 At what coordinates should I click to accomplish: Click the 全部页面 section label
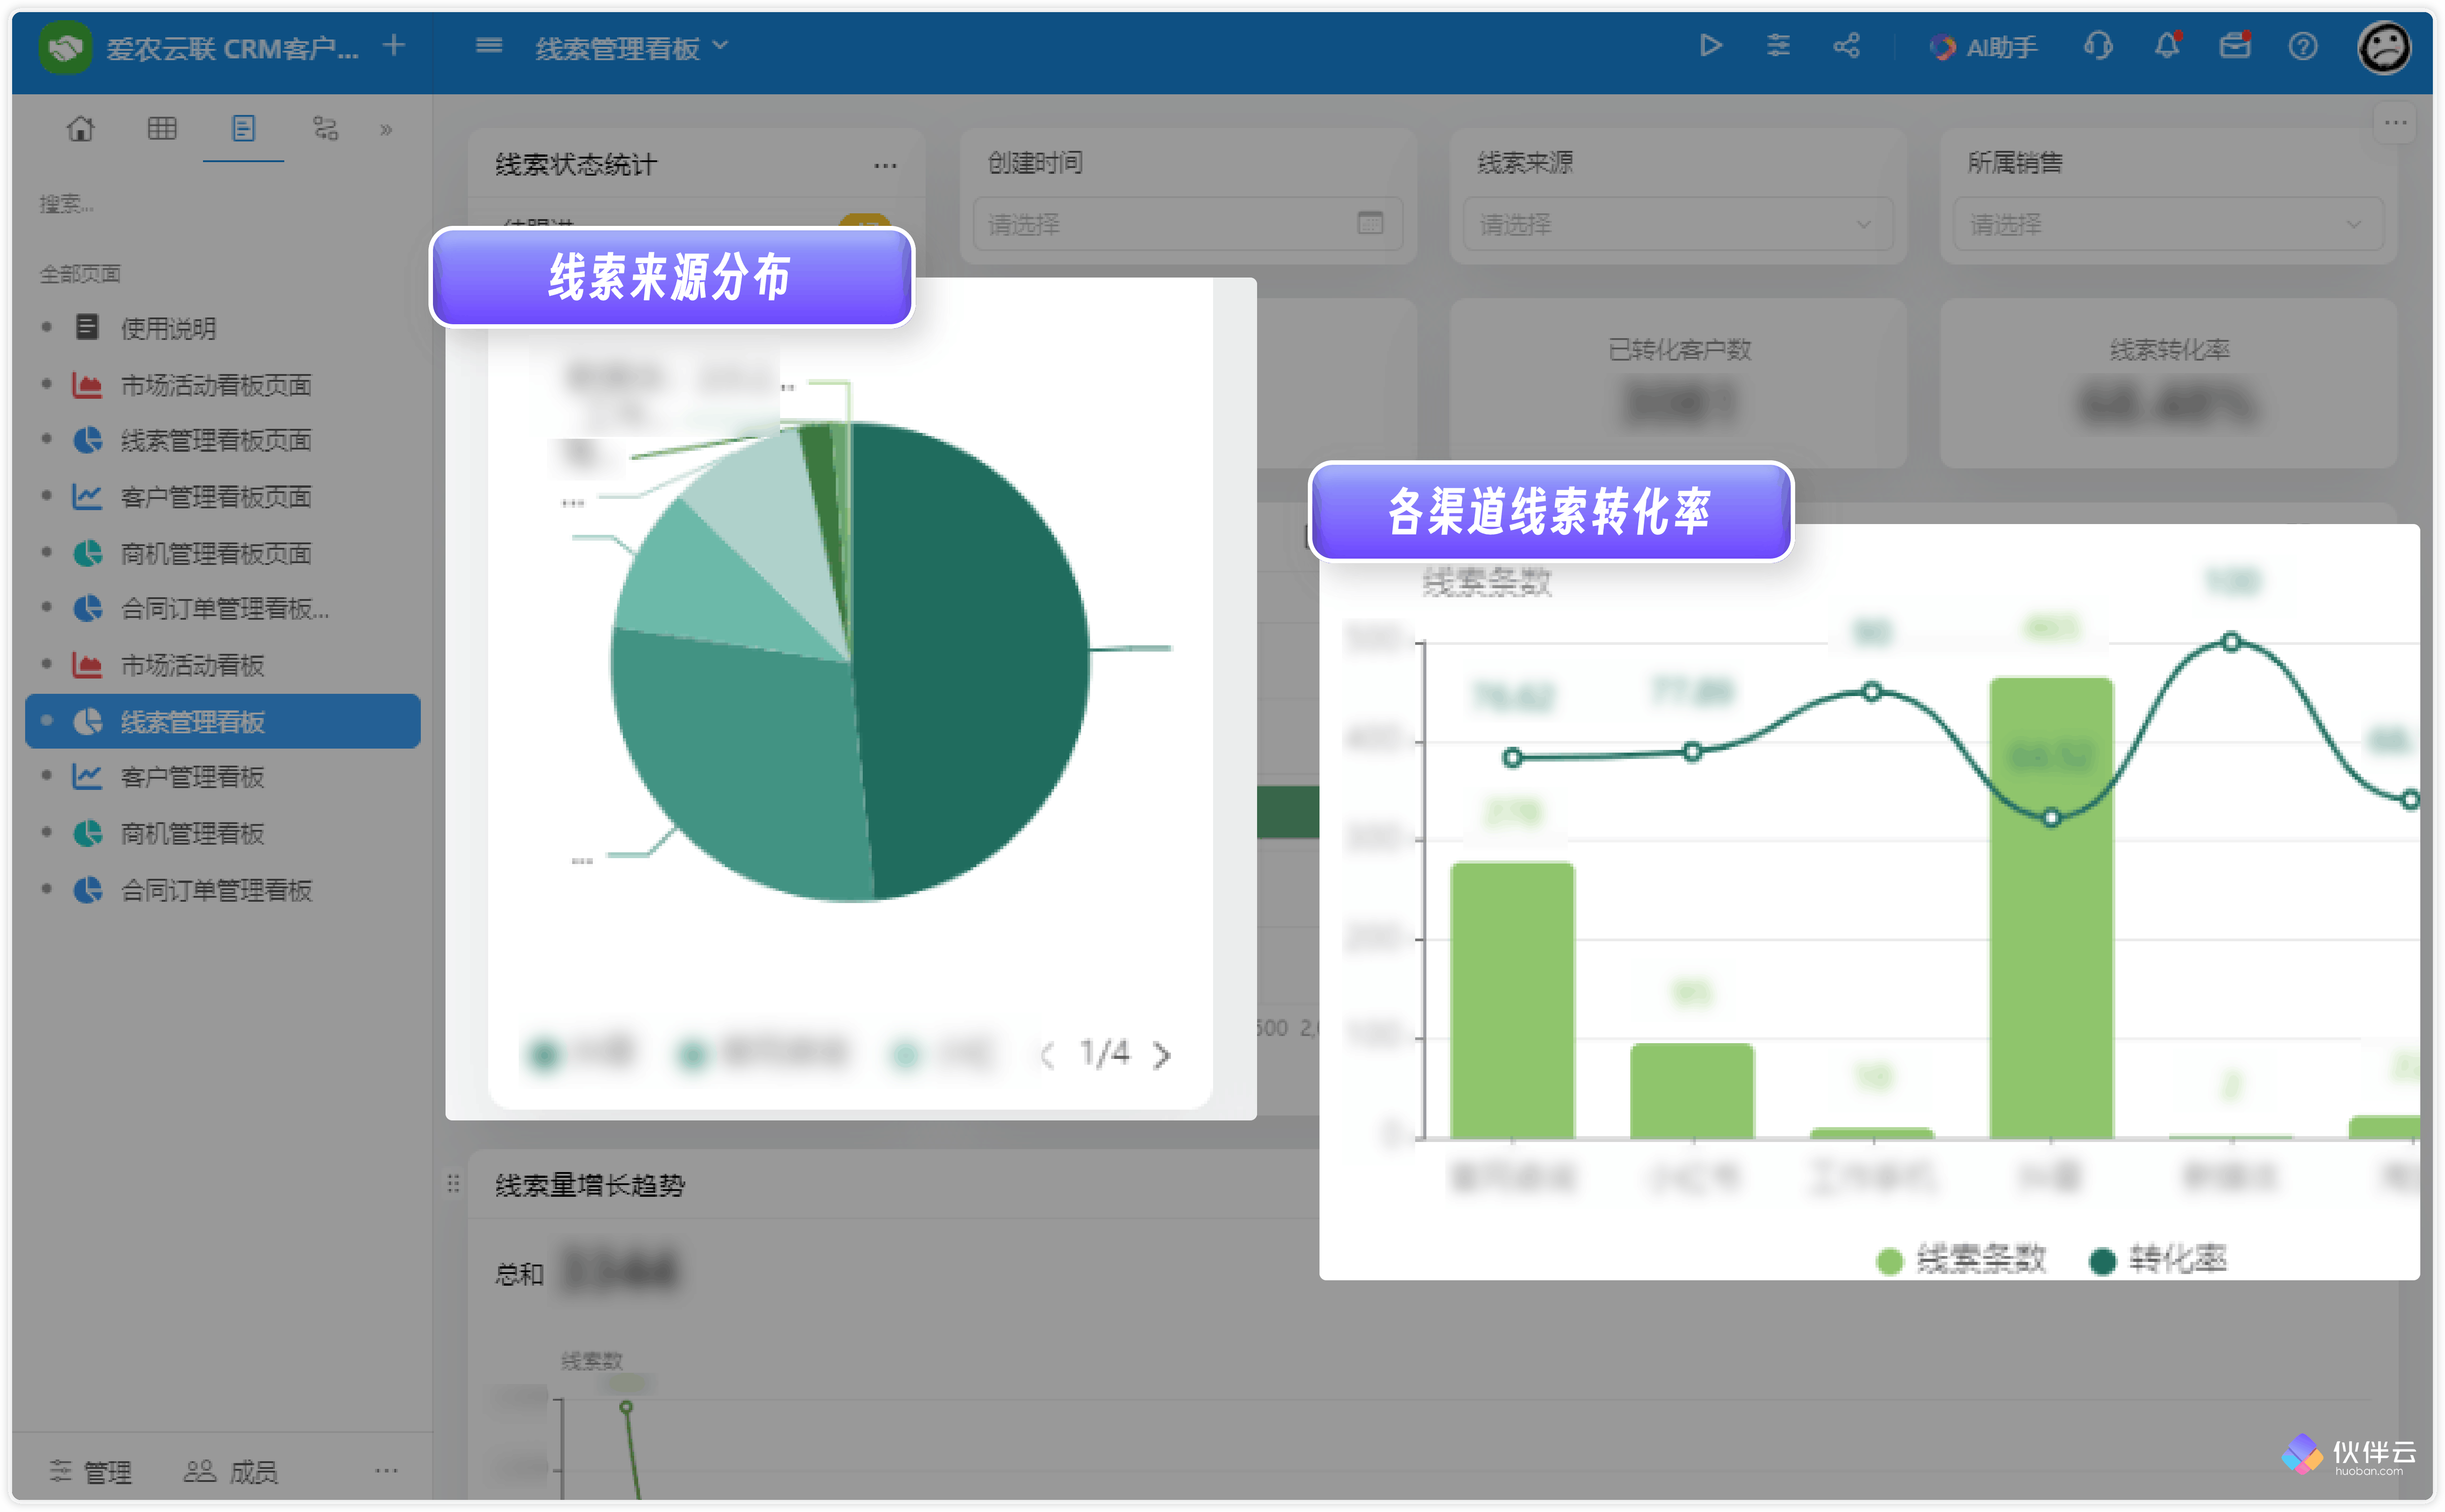click(80, 274)
